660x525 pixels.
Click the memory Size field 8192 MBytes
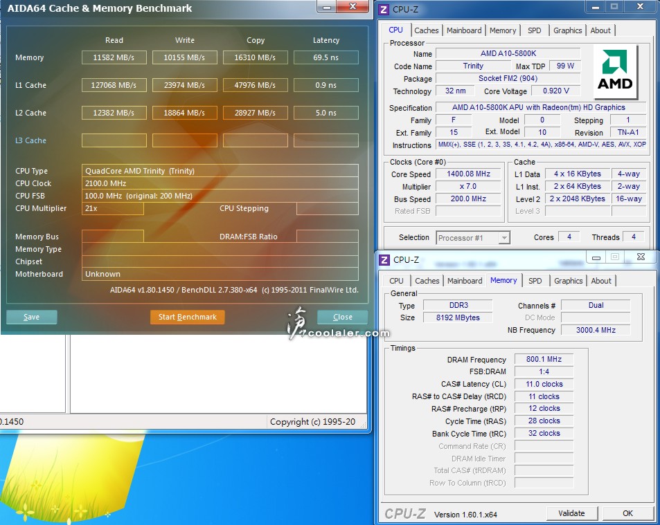pos(458,317)
